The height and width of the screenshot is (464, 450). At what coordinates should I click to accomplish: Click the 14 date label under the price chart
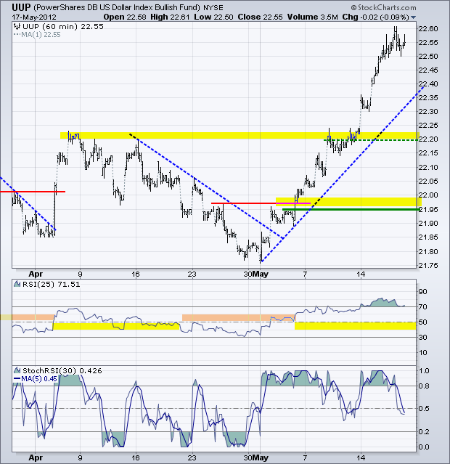pos(361,274)
